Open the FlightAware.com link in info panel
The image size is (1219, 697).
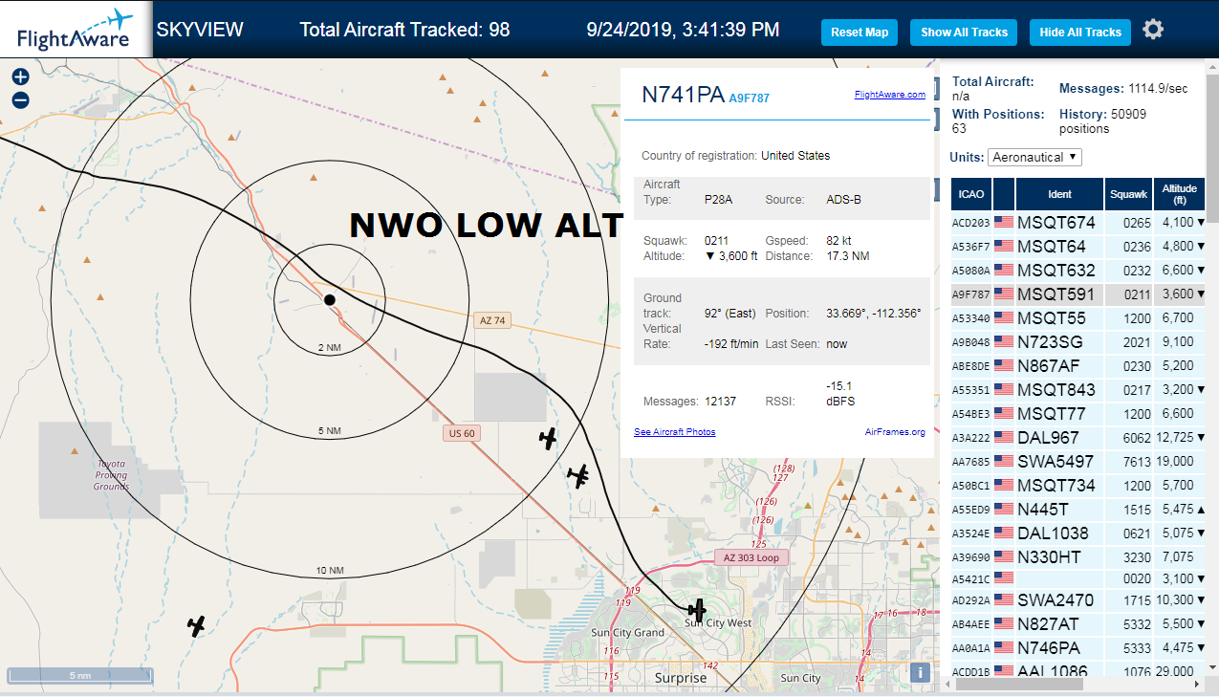889,95
